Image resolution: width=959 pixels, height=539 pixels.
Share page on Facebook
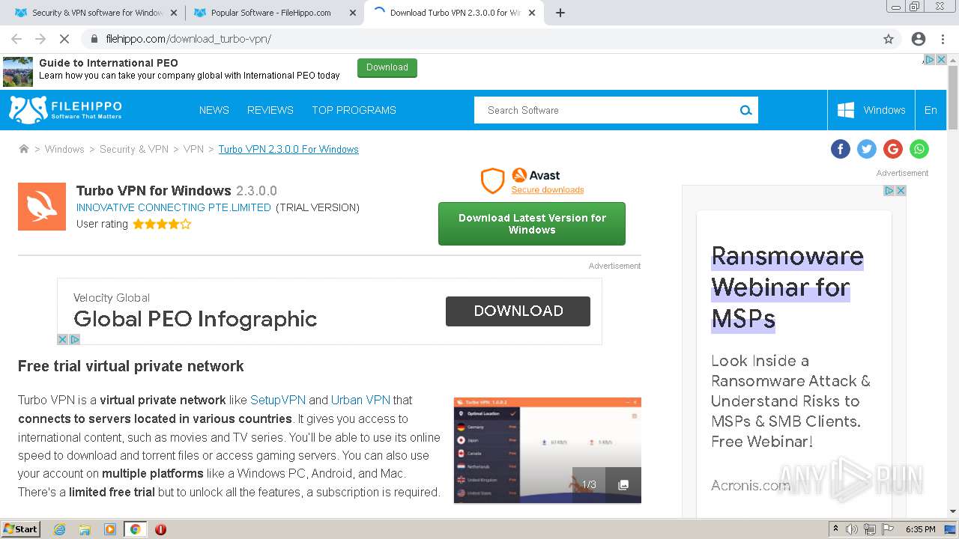pos(841,149)
